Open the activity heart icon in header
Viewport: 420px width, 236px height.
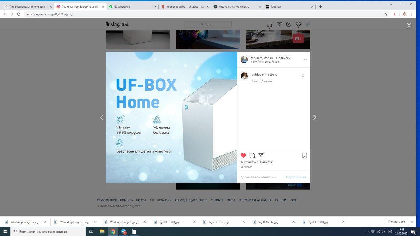(x=298, y=24)
